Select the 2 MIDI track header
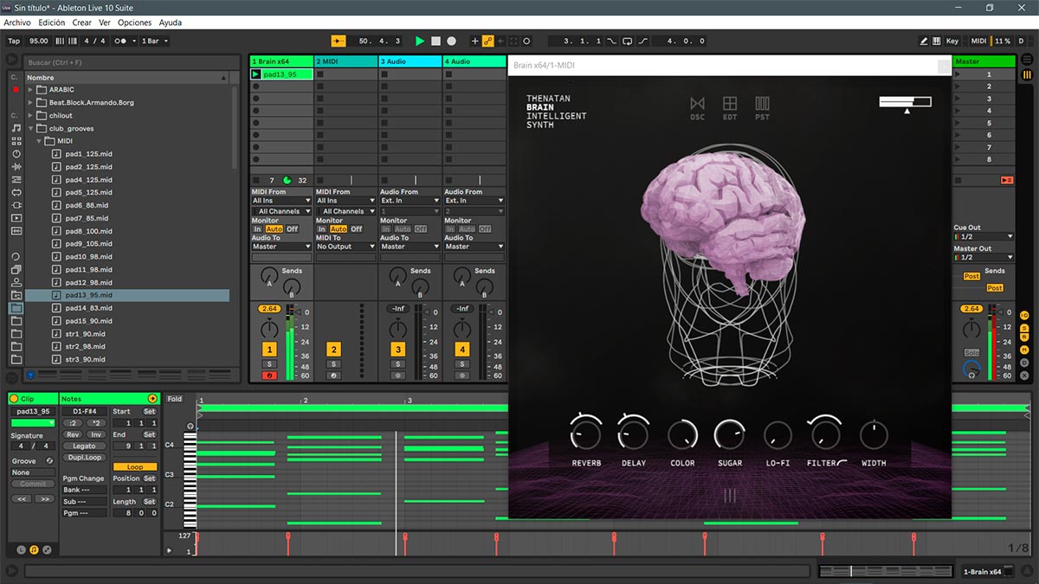The width and height of the screenshot is (1039, 584). [345, 61]
